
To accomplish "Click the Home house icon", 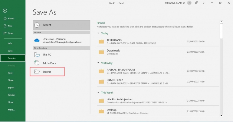I will (5, 18).
